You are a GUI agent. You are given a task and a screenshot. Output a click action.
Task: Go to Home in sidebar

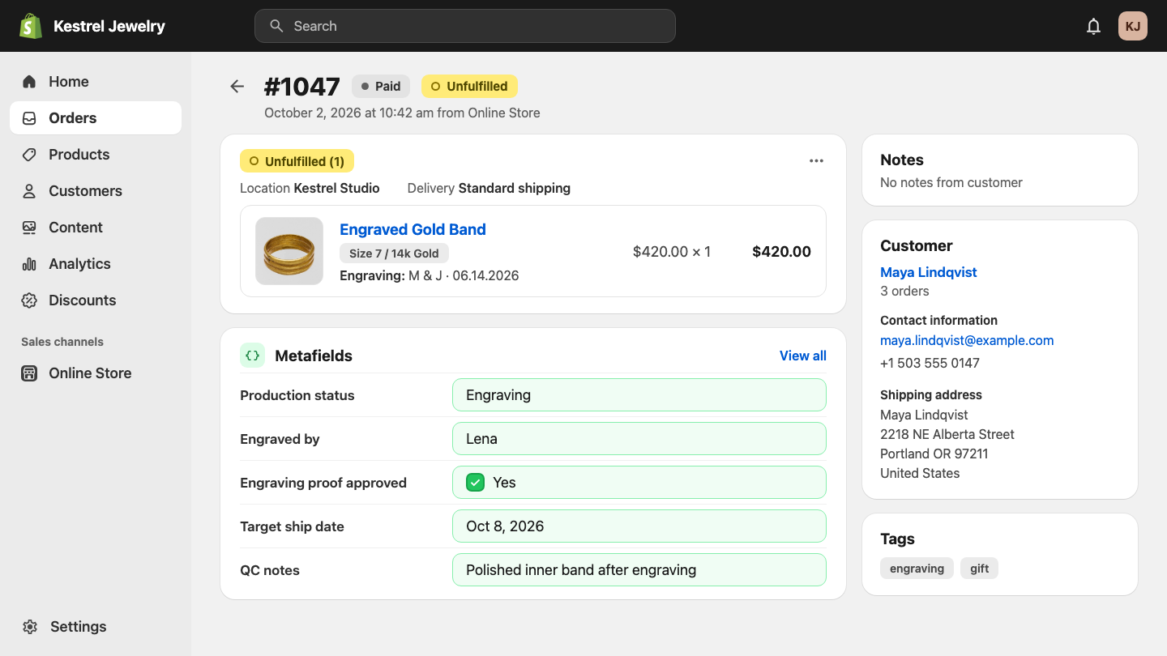(96, 82)
